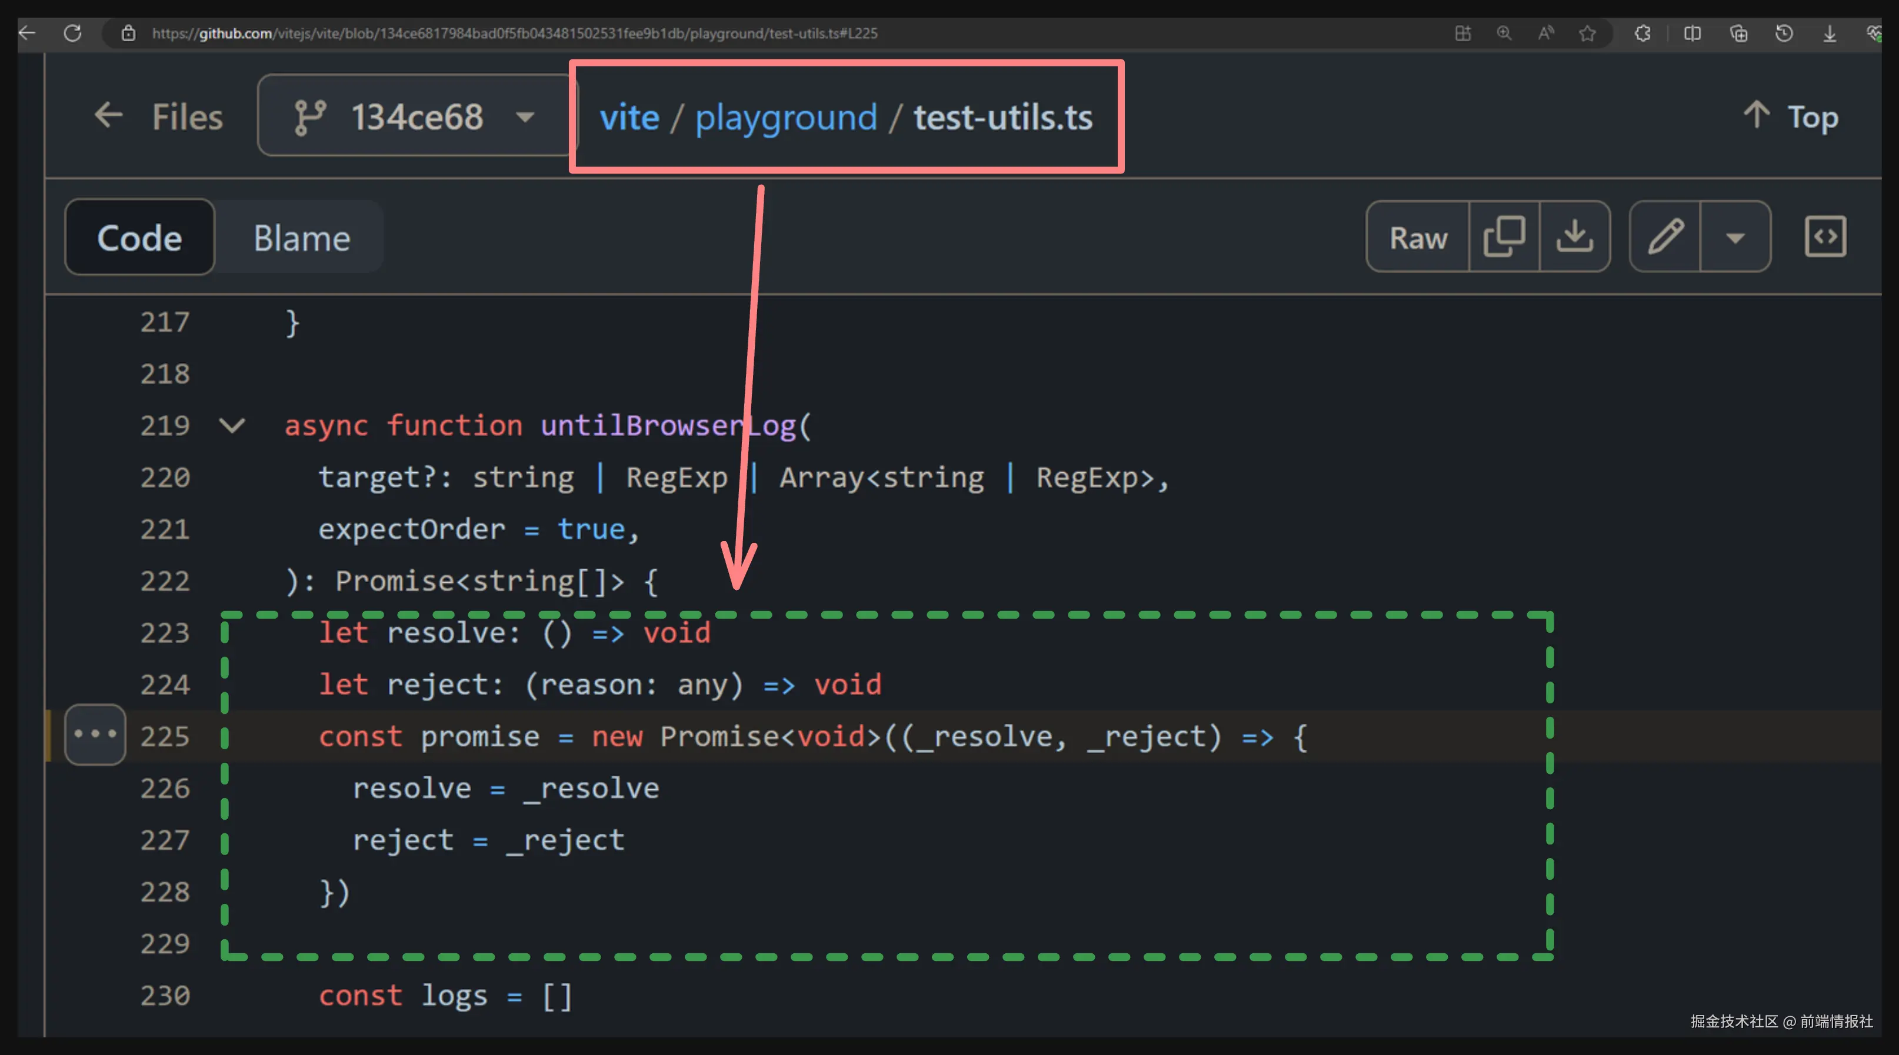Screen dimensions: 1899x1055
Task: Open browser downloads icon
Action: 1830,33
